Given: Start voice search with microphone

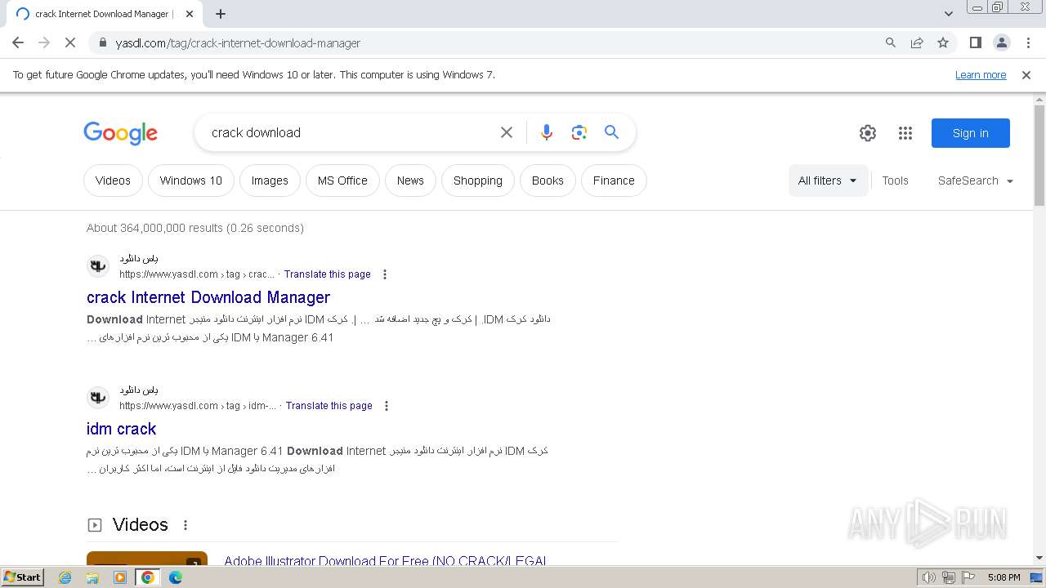Looking at the screenshot, I should coord(547,132).
